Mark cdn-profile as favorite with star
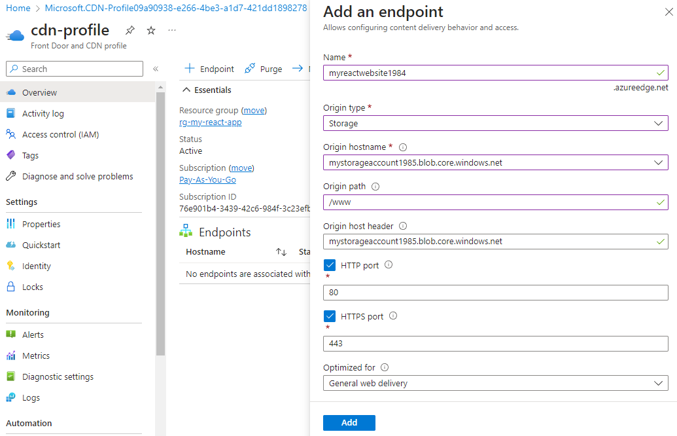The height and width of the screenshot is (436, 677). [x=151, y=30]
